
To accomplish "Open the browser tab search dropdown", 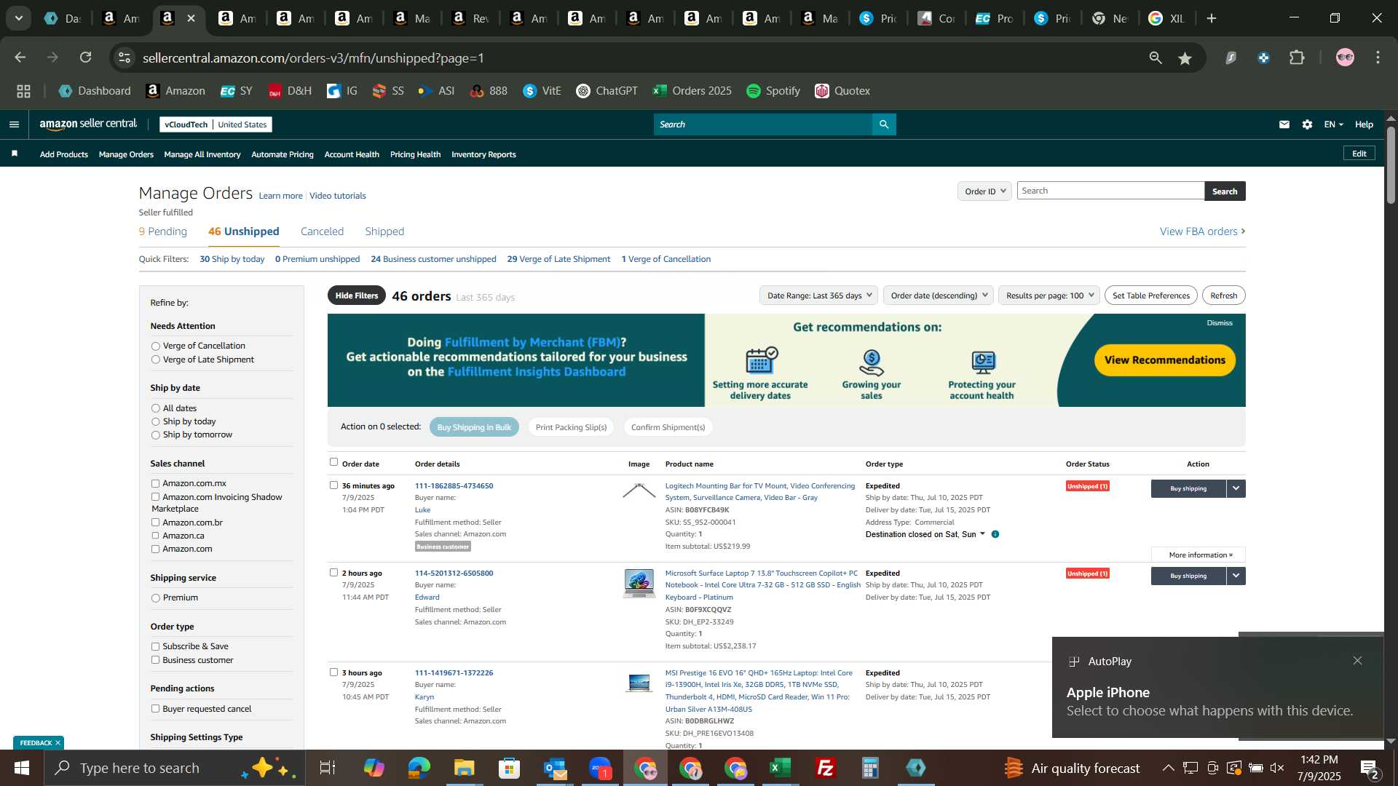I will coord(19,18).
